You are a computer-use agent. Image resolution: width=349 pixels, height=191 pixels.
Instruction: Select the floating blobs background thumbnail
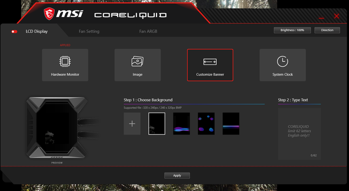(206, 123)
